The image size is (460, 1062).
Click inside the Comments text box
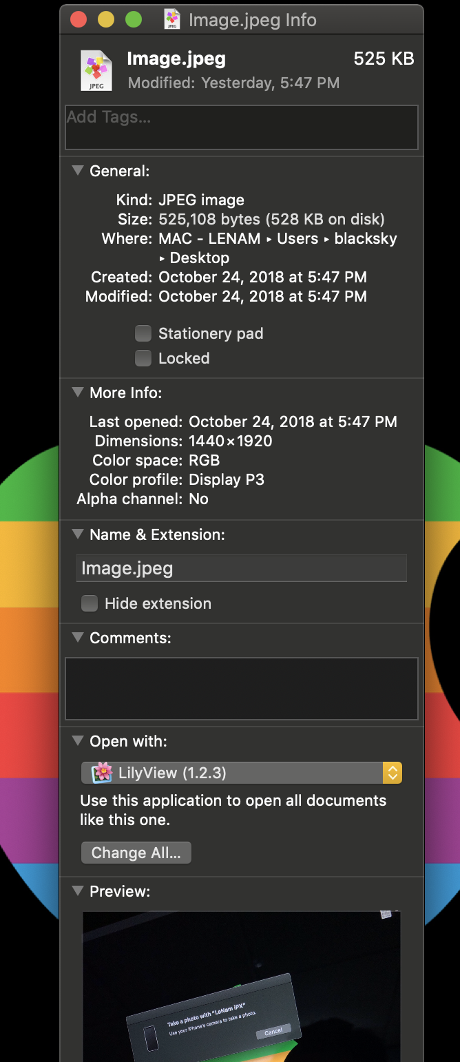242,689
